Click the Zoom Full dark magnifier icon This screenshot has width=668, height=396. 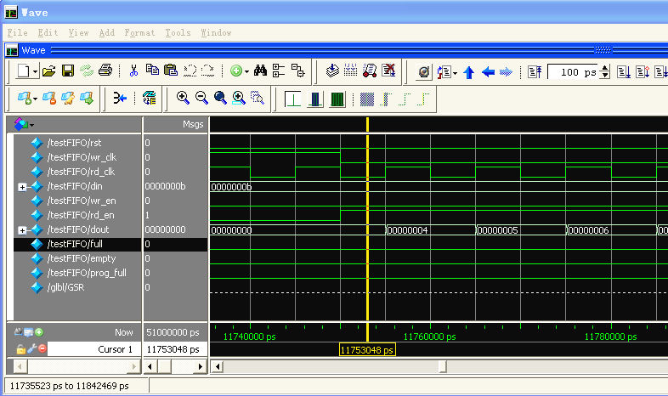[220, 99]
